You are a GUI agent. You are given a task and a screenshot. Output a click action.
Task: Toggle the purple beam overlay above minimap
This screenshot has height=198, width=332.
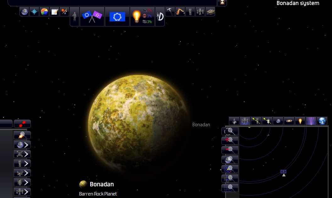[x=311, y=121]
